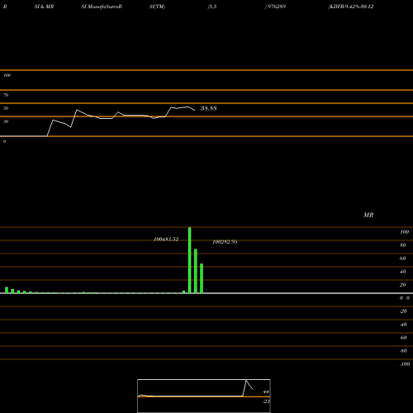Viewport: 413px width, 413px height.
Task: Click the 'MR' panel title
Action: point(368,215)
